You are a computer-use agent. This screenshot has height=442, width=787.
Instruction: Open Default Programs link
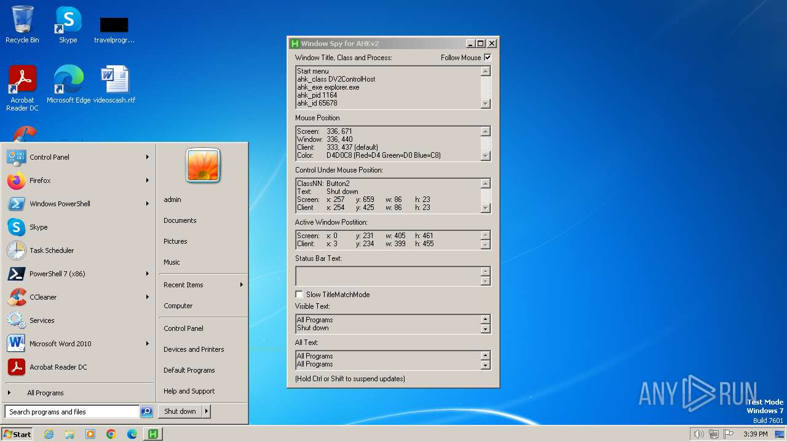189,370
